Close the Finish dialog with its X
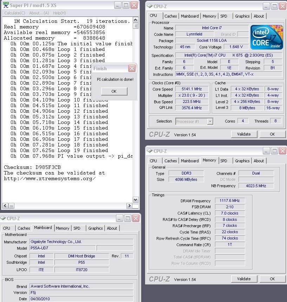Image resolution: width=287 pixels, height=302 pixels. click(x=132, y=68)
